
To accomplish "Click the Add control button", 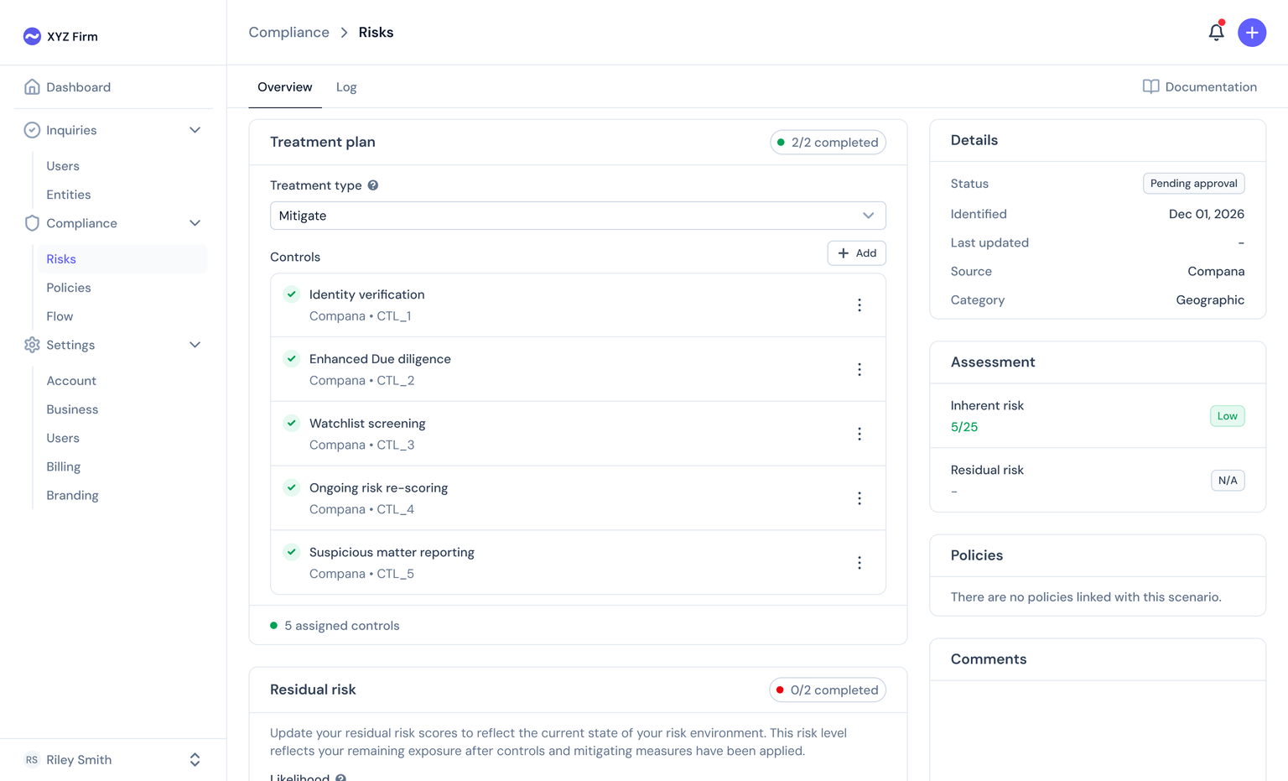I will pos(856,253).
